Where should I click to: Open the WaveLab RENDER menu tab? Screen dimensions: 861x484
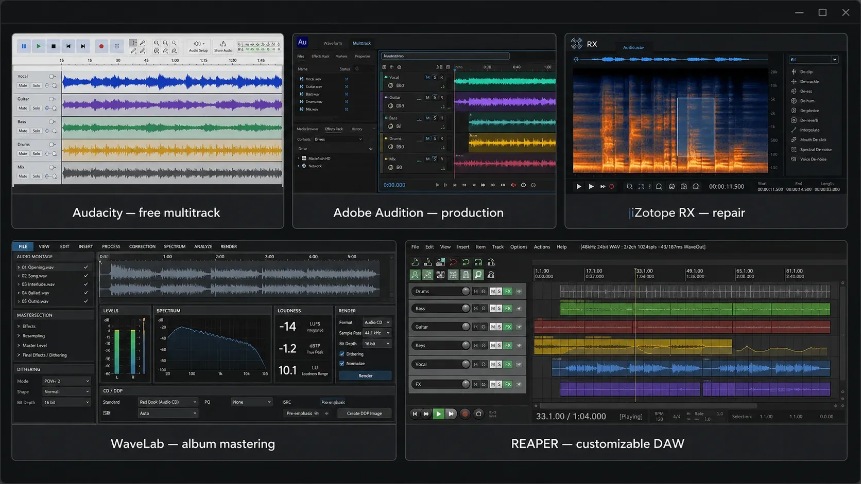point(229,246)
